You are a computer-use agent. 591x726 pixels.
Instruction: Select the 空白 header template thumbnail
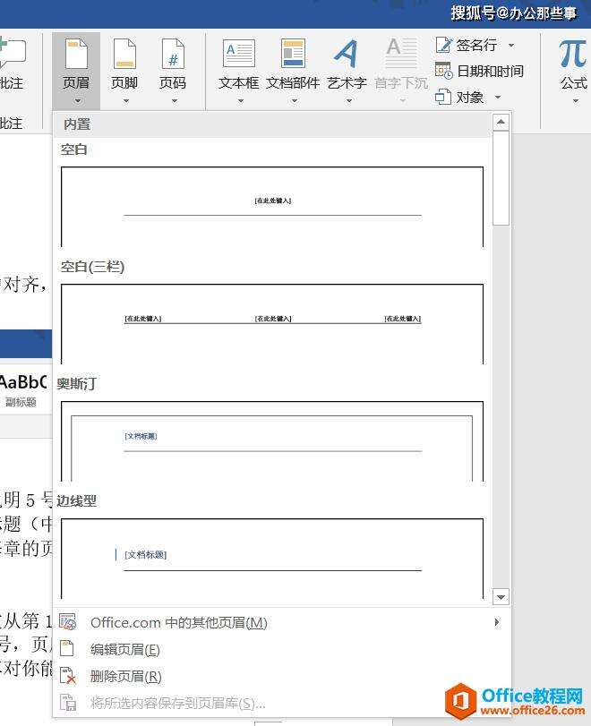pos(272,207)
